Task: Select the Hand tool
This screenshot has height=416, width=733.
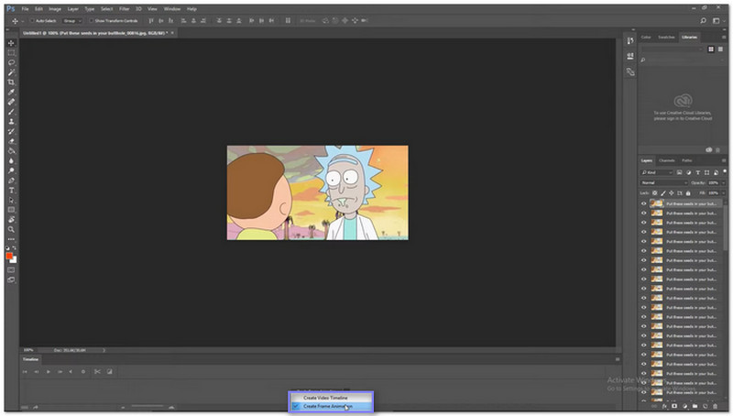Action: [11, 220]
